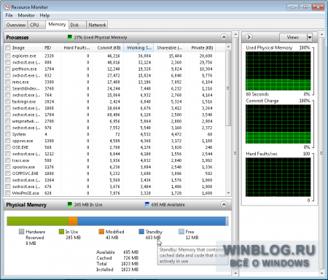Viewport: 328px width, 280px height.
Task: Click the blue Standby legend square
Action: [x=141, y=232]
